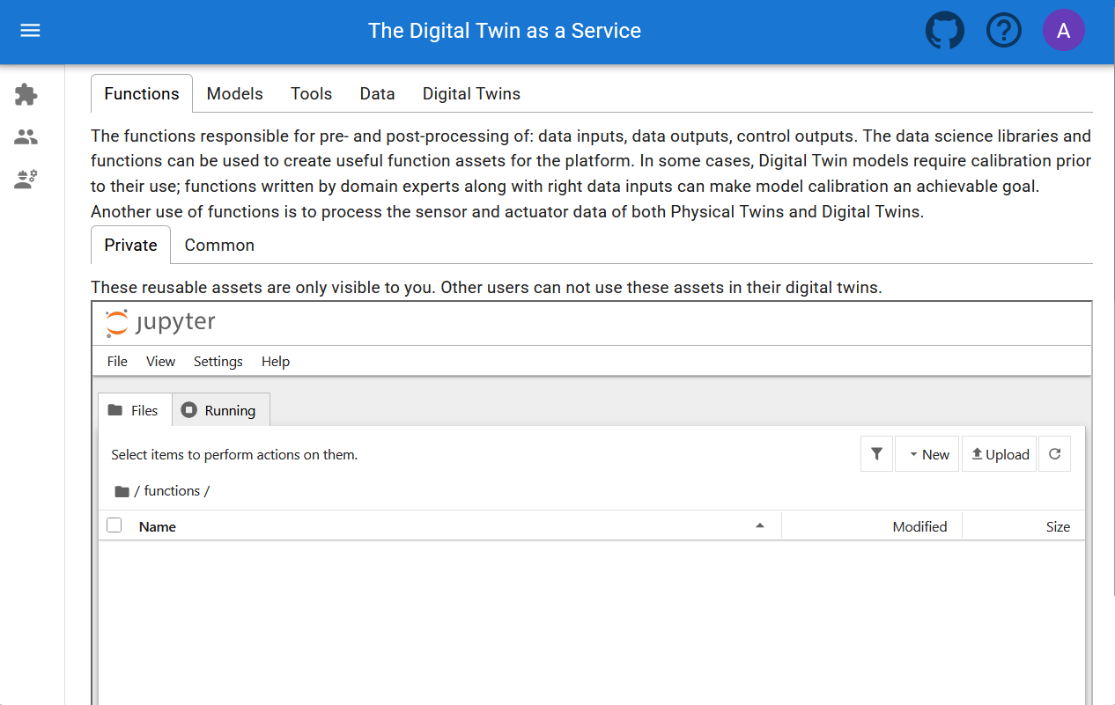Screen dimensions: 1115x705
Task: Switch to the Digital Twins tab
Action: point(471,93)
